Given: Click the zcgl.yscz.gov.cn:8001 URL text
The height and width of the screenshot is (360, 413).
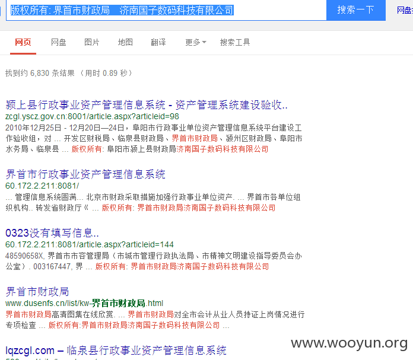Looking at the screenshot, I should tap(92, 116).
